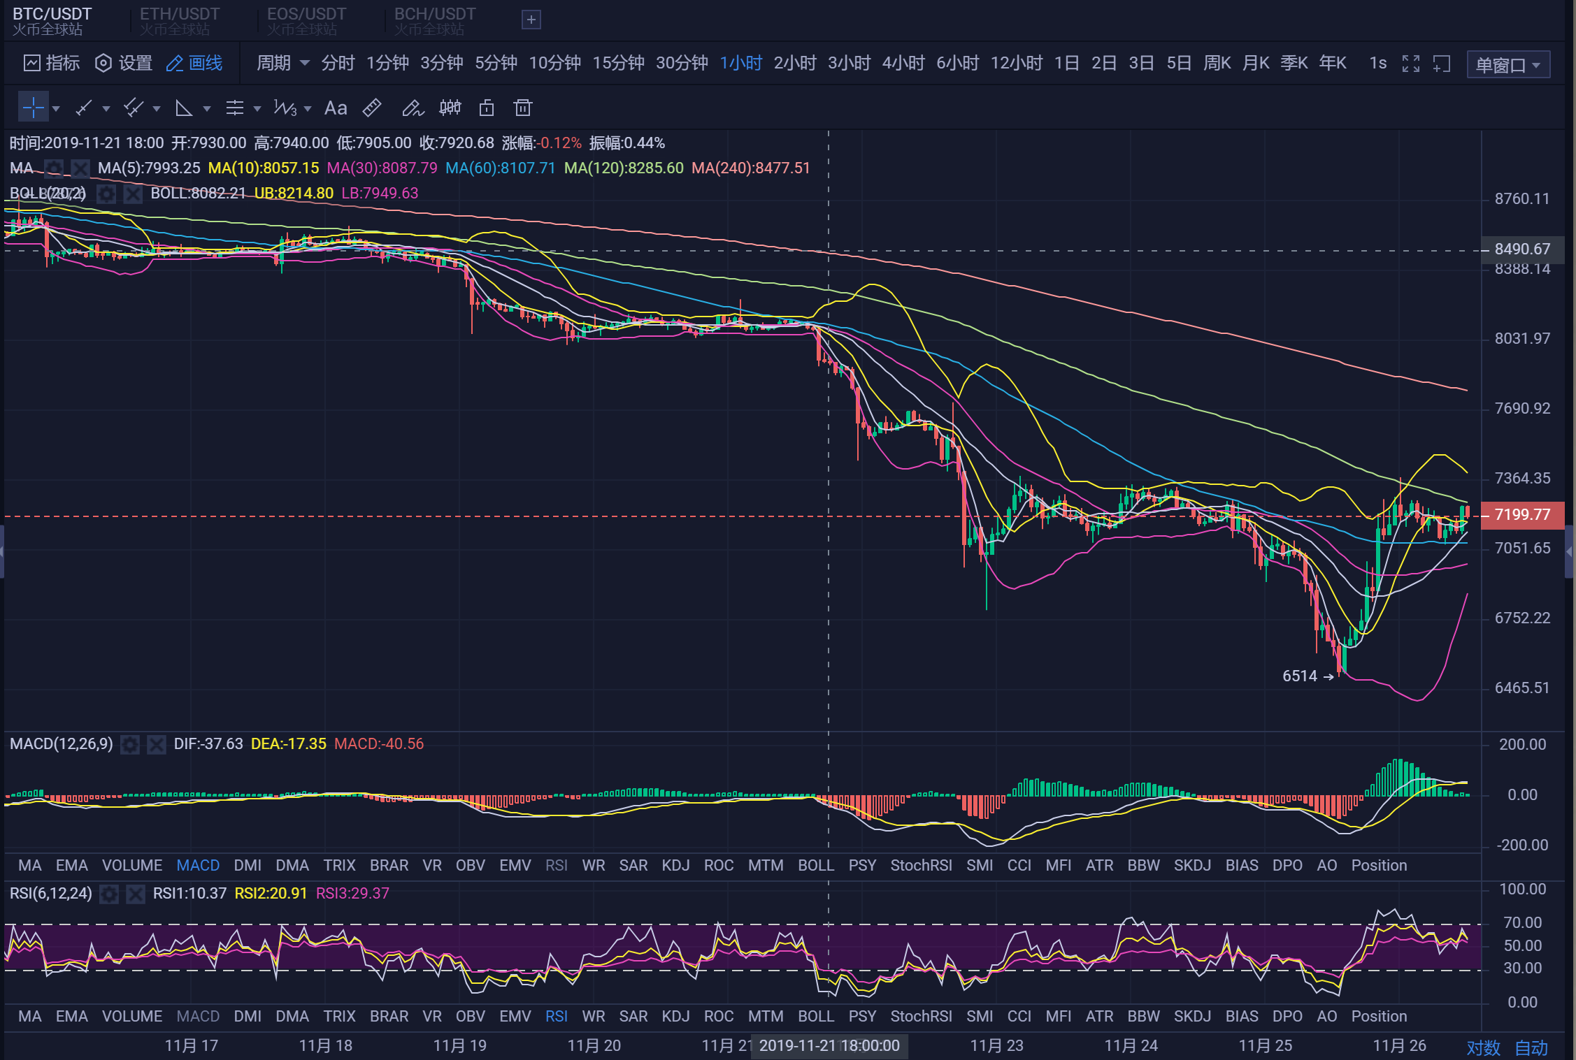Expand the 周期 period dropdown
1576x1060 pixels.
(282, 64)
